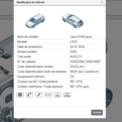Image resolution: width=122 pixels, height=122 pixels.
Task: Click the Modele value LESC
Action: coord(74,42)
